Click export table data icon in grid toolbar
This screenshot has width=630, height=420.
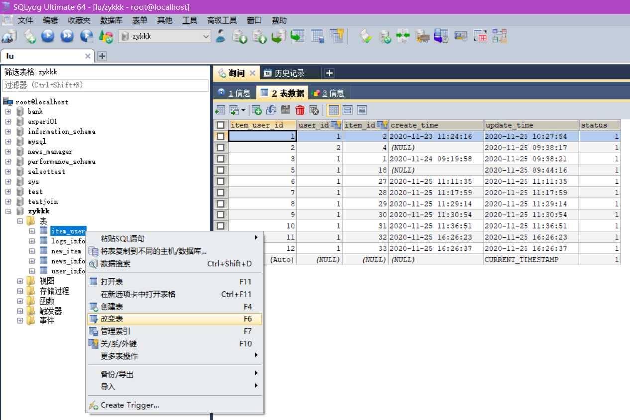(x=220, y=110)
